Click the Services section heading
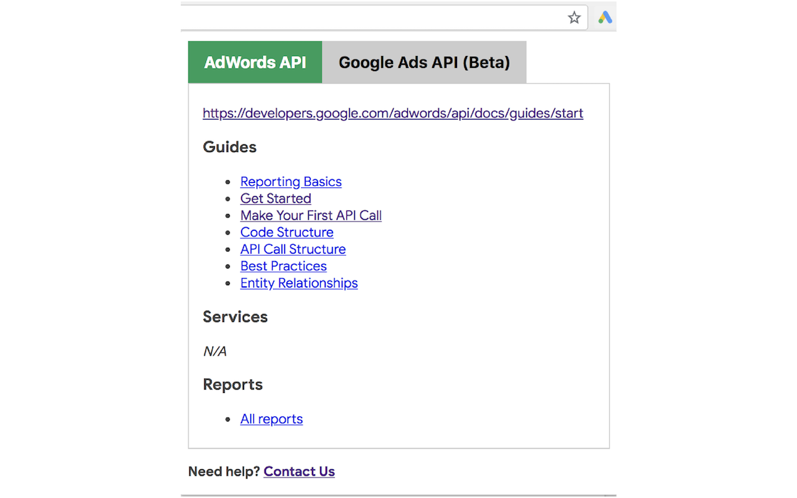Image resolution: width=797 pixels, height=498 pixels. (235, 317)
